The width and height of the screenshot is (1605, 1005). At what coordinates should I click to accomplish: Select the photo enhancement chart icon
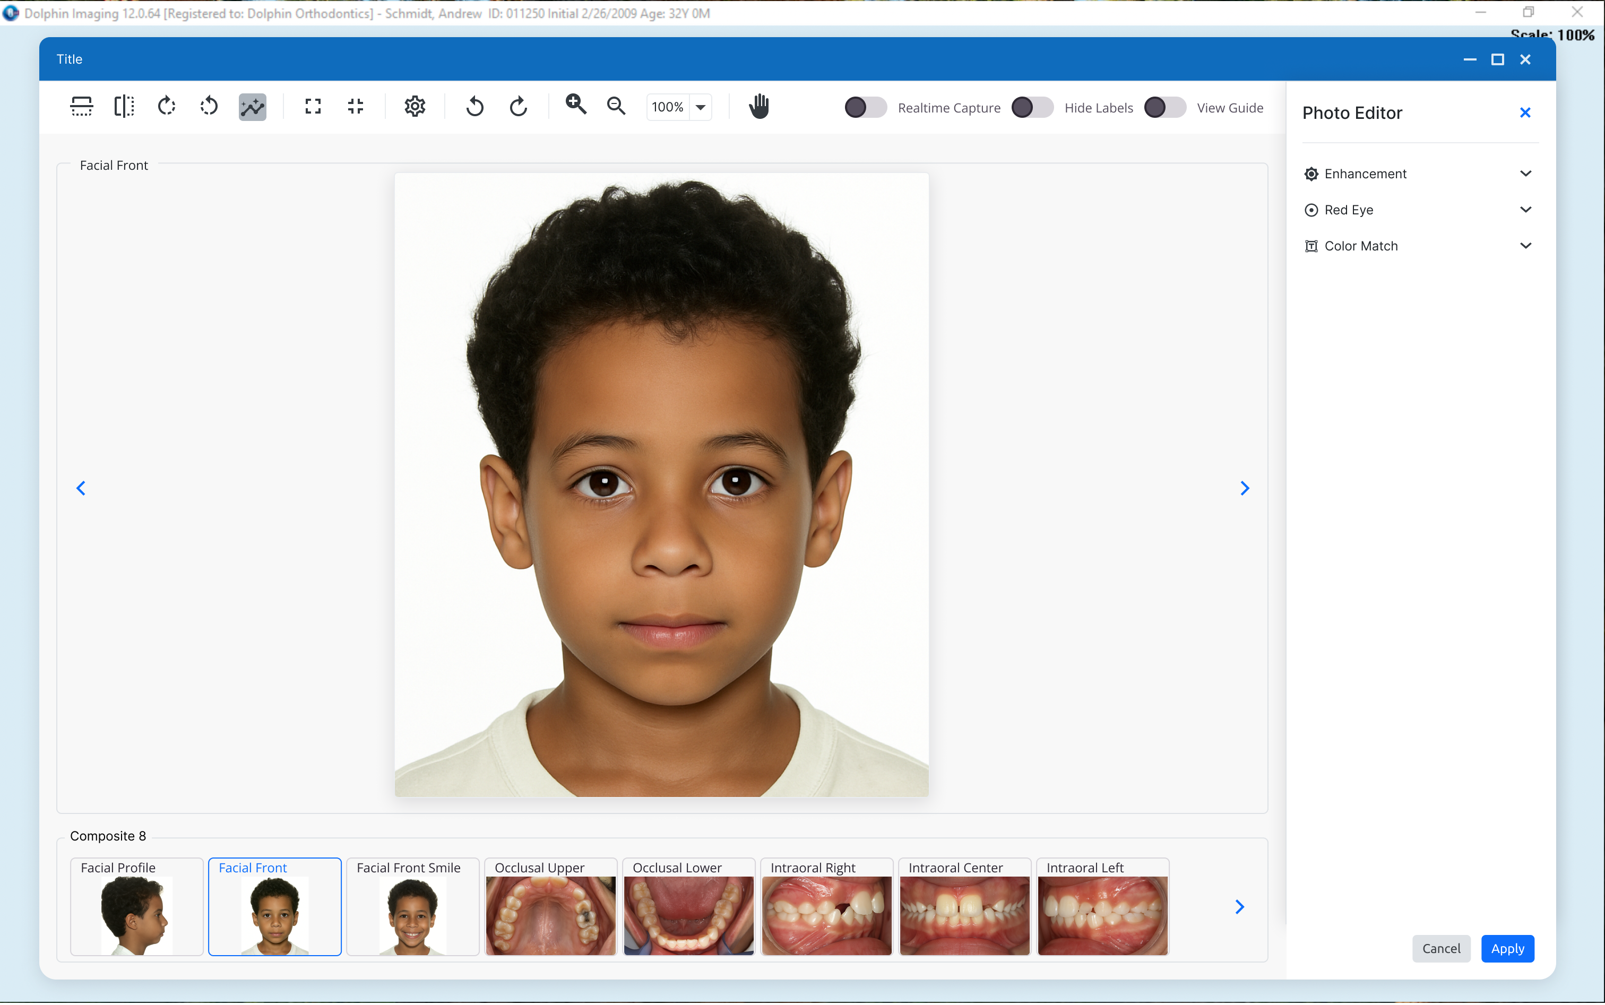point(252,106)
